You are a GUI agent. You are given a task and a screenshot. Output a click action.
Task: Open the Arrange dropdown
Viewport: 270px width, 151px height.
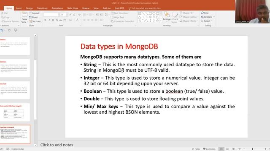[167, 18]
